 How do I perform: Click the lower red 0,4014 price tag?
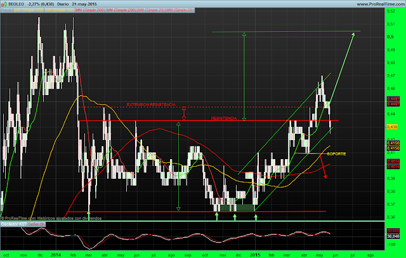393,167
